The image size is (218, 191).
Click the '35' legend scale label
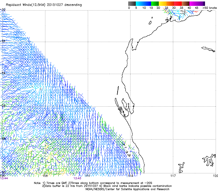(181, 8)
